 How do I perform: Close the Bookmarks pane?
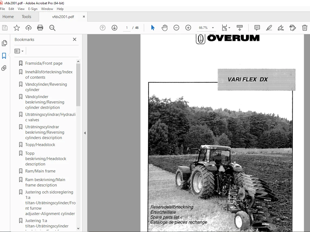pyautogui.click(x=75, y=39)
